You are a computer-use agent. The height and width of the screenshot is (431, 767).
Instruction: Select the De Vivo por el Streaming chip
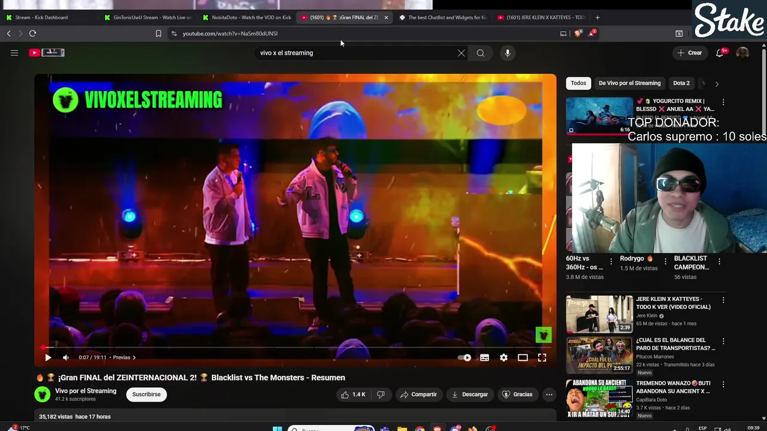[629, 83]
